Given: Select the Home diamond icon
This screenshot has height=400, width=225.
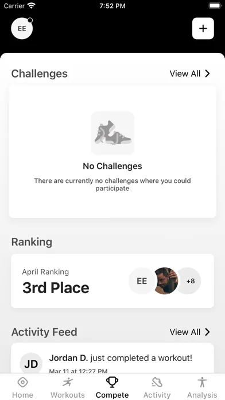Looking at the screenshot, I should click(22, 382).
